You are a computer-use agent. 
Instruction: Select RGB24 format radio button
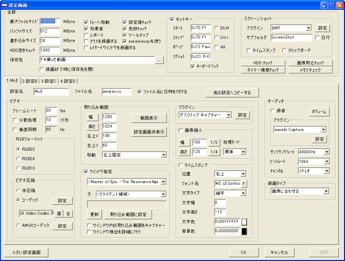[18, 159]
